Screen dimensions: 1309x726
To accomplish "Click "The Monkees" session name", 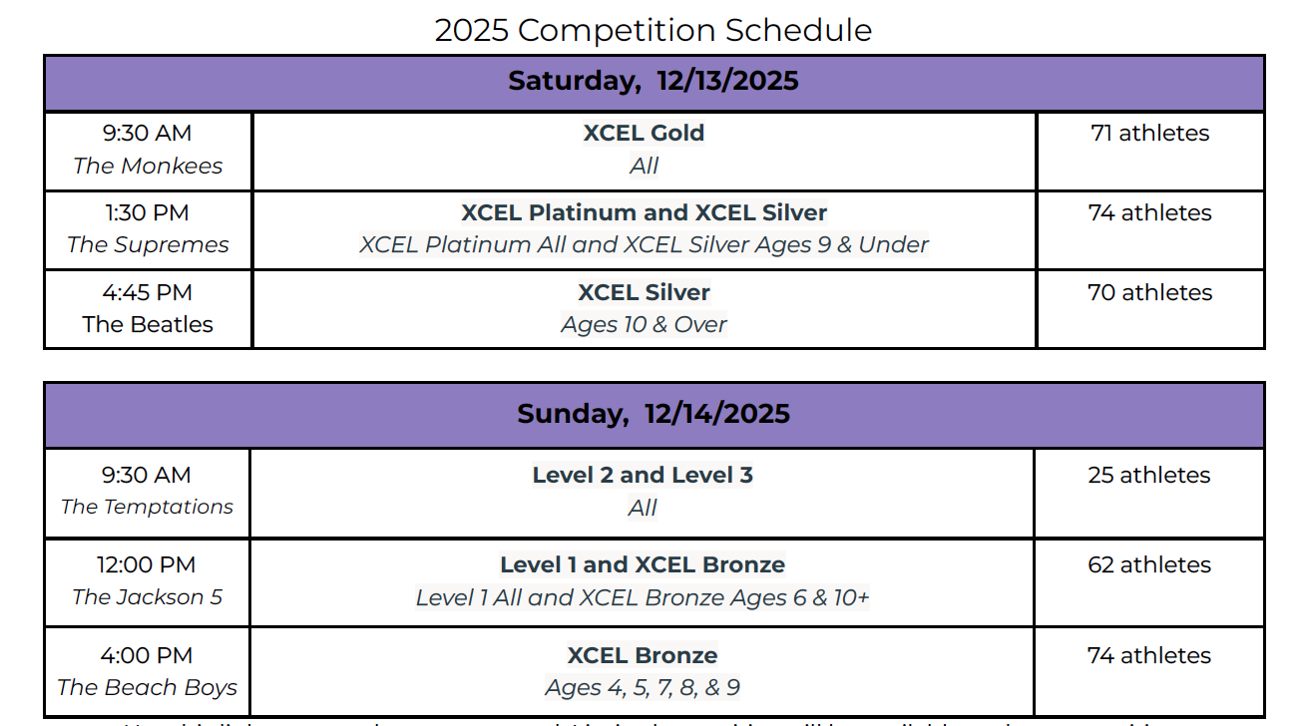I will coord(148,166).
